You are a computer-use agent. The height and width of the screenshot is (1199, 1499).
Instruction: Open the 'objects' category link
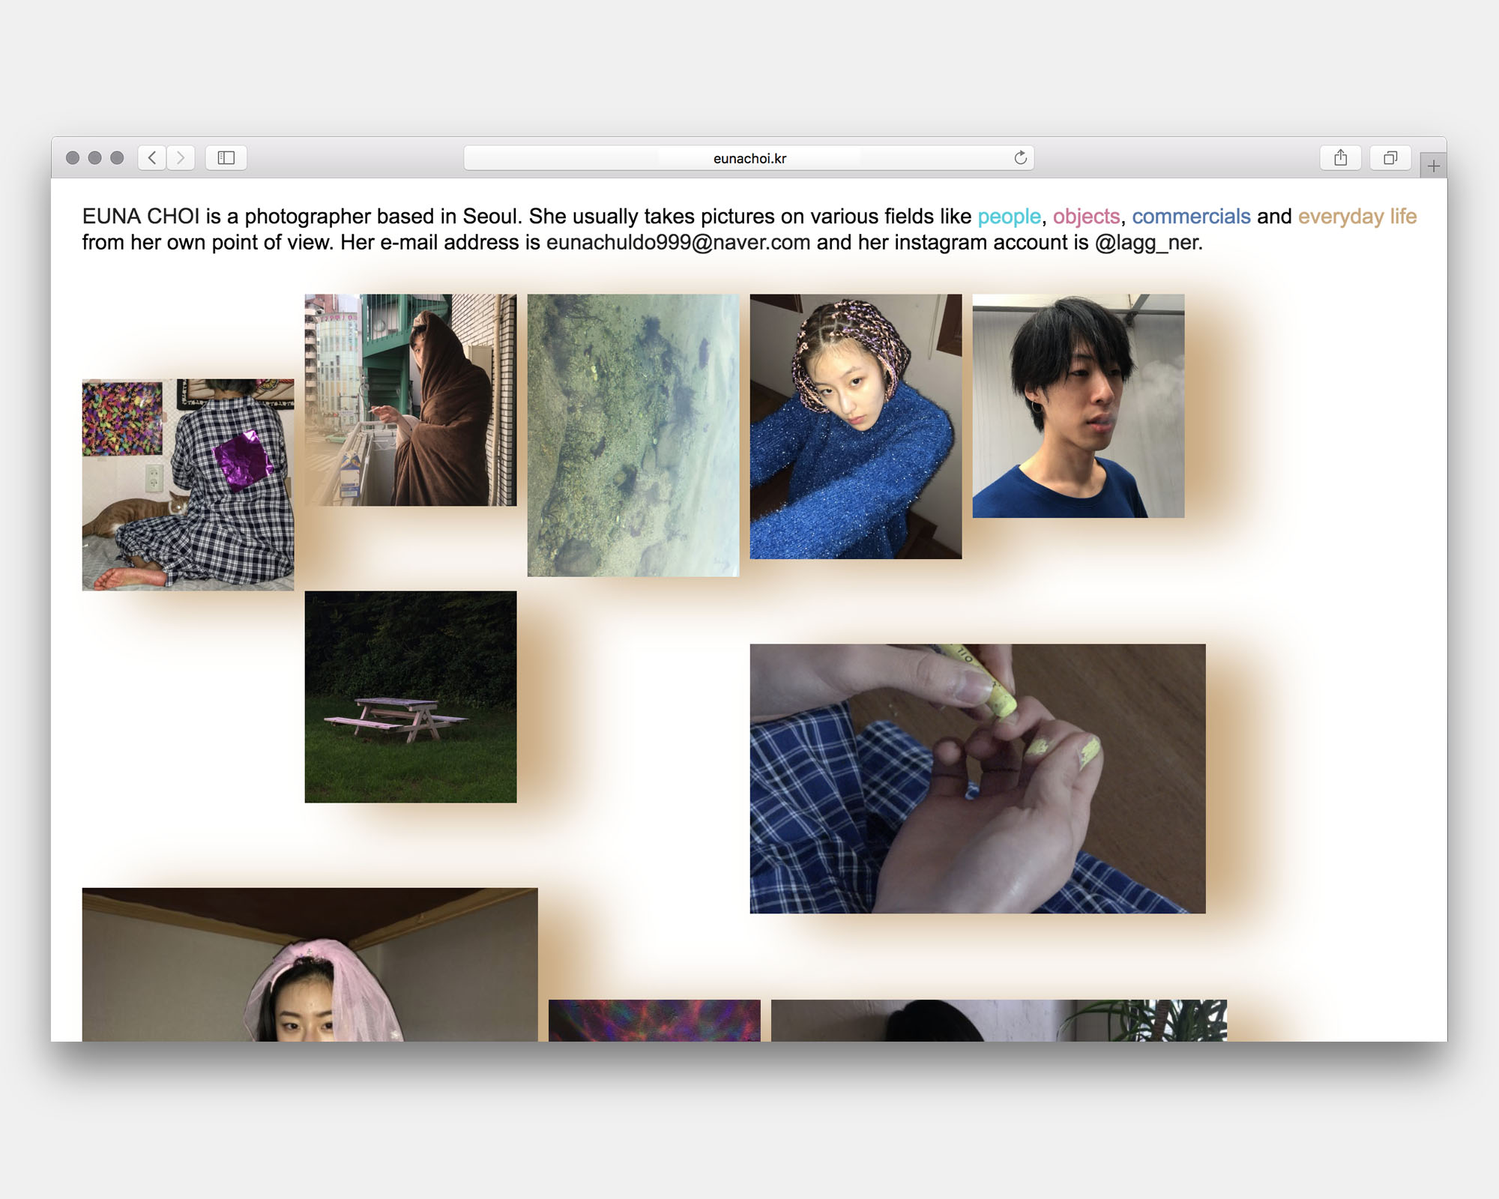tap(1086, 217)
